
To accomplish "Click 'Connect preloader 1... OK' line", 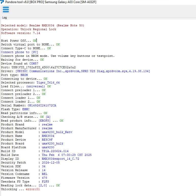I will (23, 90).
